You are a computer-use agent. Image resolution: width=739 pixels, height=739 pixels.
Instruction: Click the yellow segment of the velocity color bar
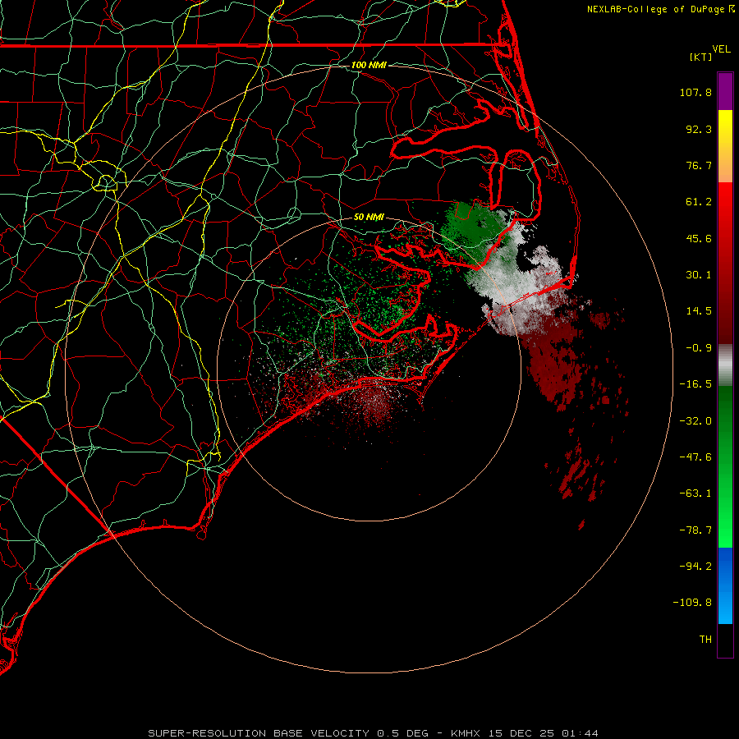click(x=725, y=123)
